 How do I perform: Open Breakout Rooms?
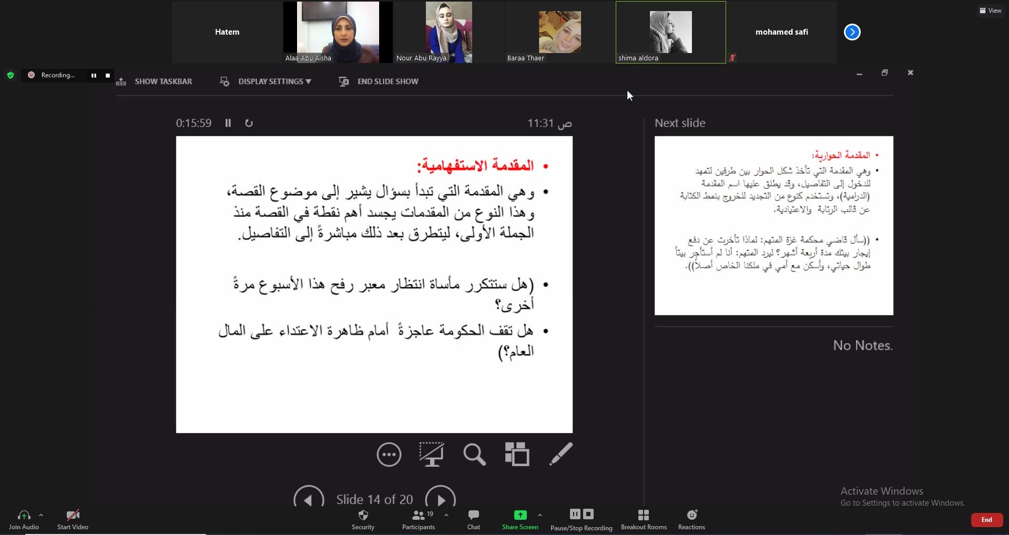pyautogui.click(x=644, y=519)
